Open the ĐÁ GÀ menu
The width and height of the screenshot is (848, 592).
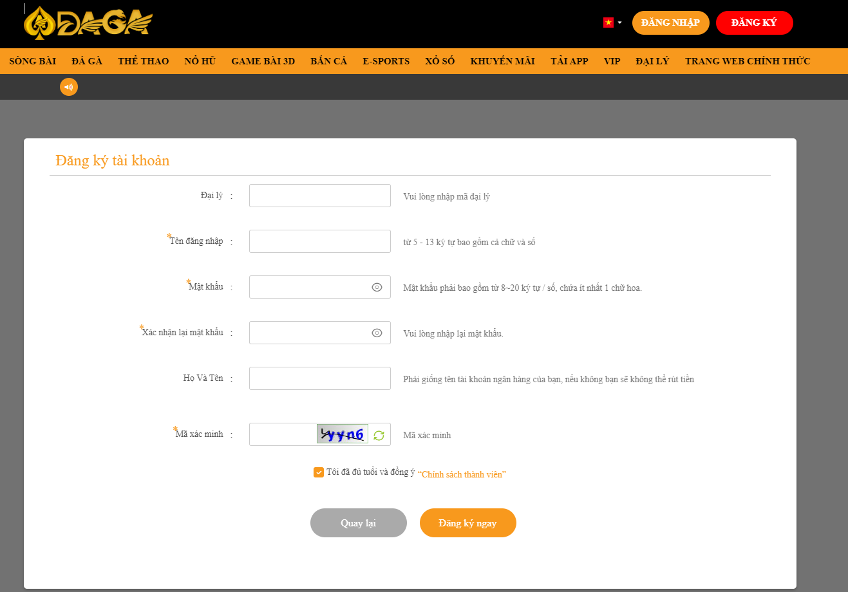pyautogui.click(x=87, y=61)
